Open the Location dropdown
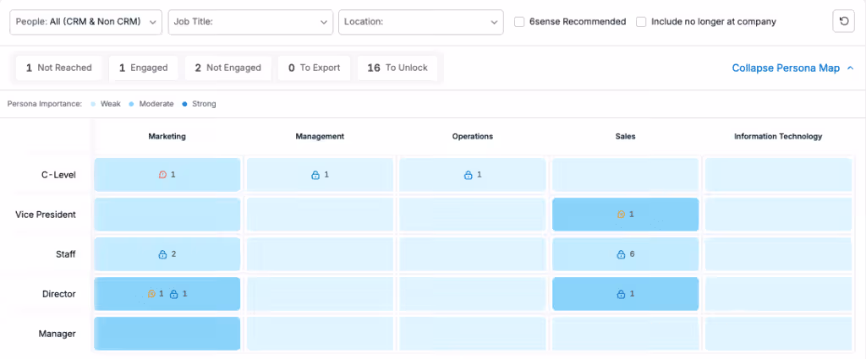The width and height of the screenshot is (866, 359). (421, 22)
